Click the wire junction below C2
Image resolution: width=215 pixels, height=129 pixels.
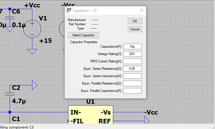pyautogui.click(x=10, y=112)
